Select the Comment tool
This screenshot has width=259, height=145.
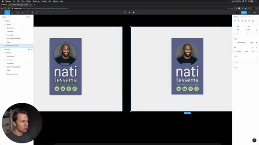click(x=37, y=12)
